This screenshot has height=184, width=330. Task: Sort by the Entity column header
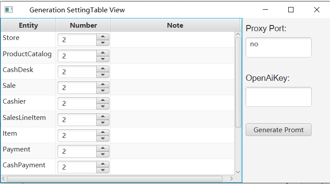click(x=28, y=25)
